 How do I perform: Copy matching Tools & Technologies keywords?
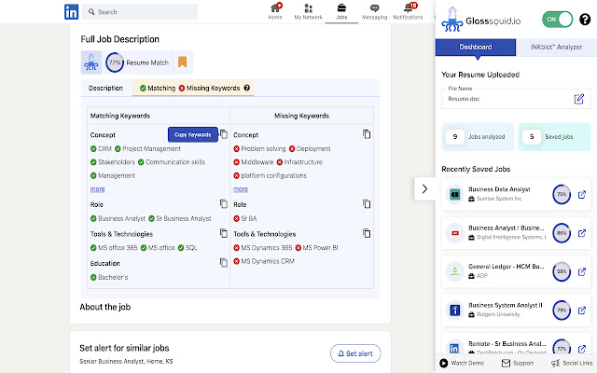click(224, 233)
